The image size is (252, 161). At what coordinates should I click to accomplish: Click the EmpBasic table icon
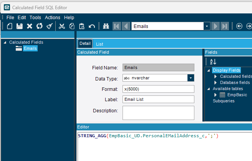coord(222,95)
